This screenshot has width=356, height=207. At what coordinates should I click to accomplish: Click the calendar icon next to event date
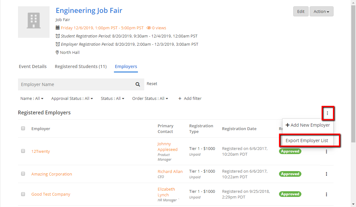[x=58, y=28]
